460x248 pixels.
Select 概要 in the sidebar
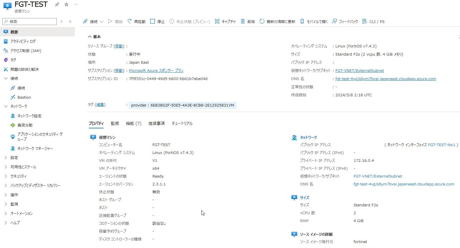click(x=37, y=32)
